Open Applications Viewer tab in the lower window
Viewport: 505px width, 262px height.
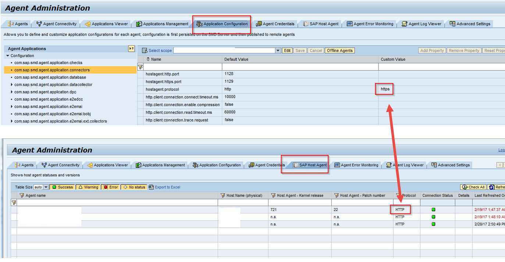pyautogui.click(x=107, y=165)
